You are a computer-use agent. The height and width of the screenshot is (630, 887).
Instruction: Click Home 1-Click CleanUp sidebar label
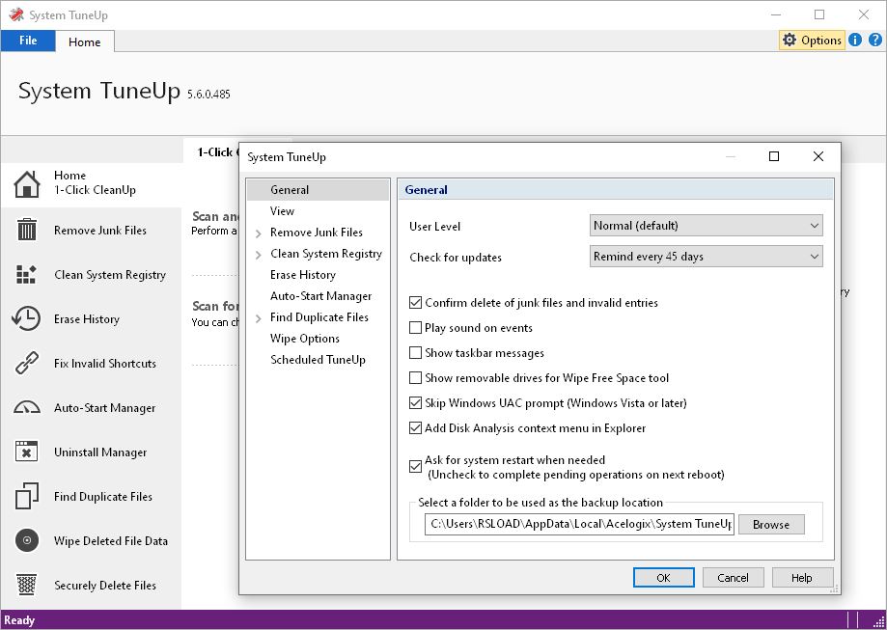[95, 182]
